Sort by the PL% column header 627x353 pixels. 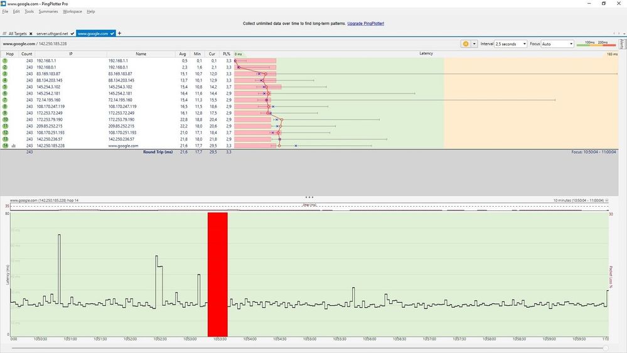pyautogui.click(x=227, y=54)
